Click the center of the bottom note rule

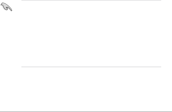[91, 67]
